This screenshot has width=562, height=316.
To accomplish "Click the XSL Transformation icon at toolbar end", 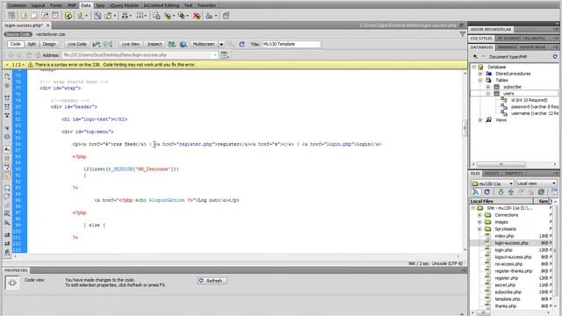I will click(226, 16).
